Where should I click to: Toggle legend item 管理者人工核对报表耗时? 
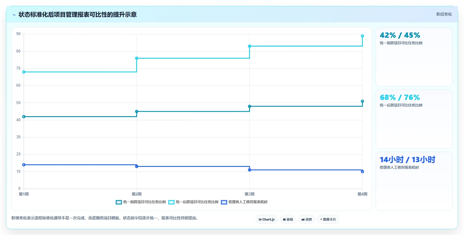coord(244,202)
